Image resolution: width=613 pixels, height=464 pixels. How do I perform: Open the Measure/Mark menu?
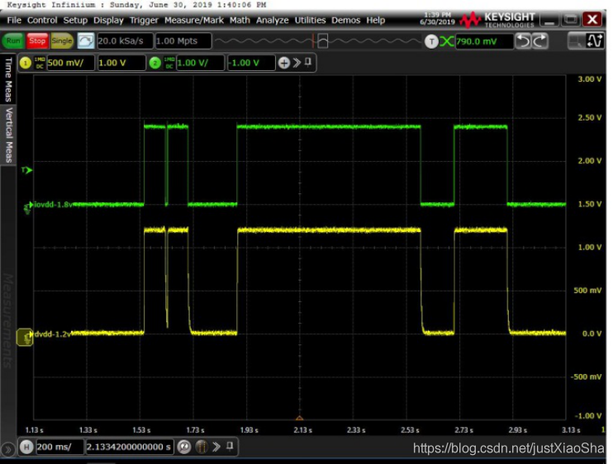[194, 21]
